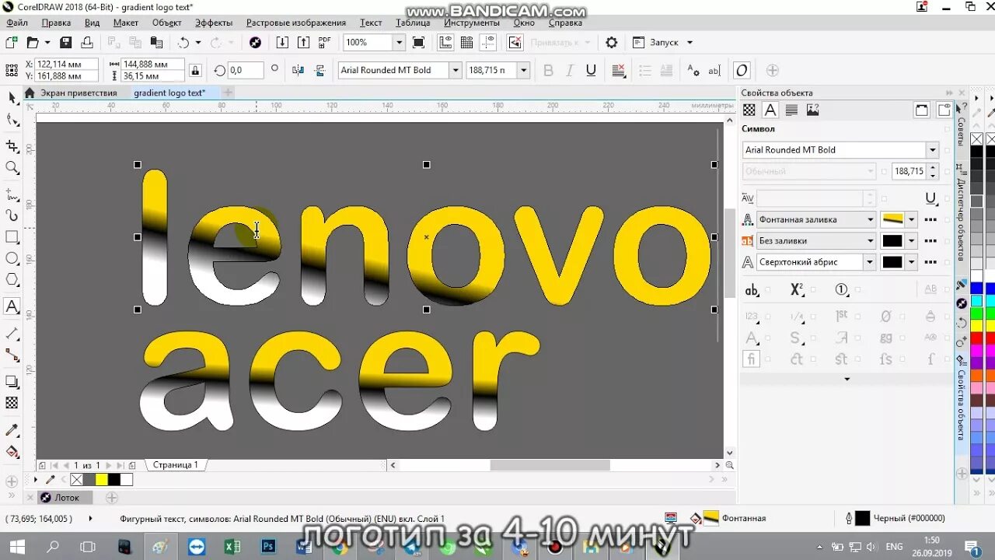Screen dimensions: 995x560
Task: Select the Crop tool
Action: [12, 145]
